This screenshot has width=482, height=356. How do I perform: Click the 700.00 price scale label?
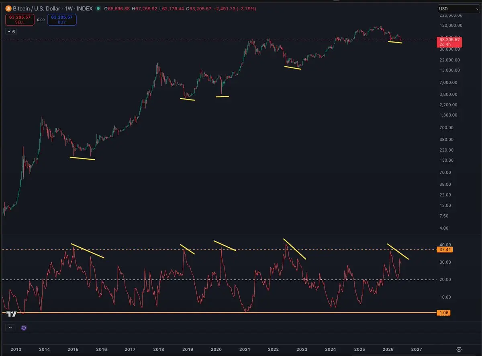point(447,128)
